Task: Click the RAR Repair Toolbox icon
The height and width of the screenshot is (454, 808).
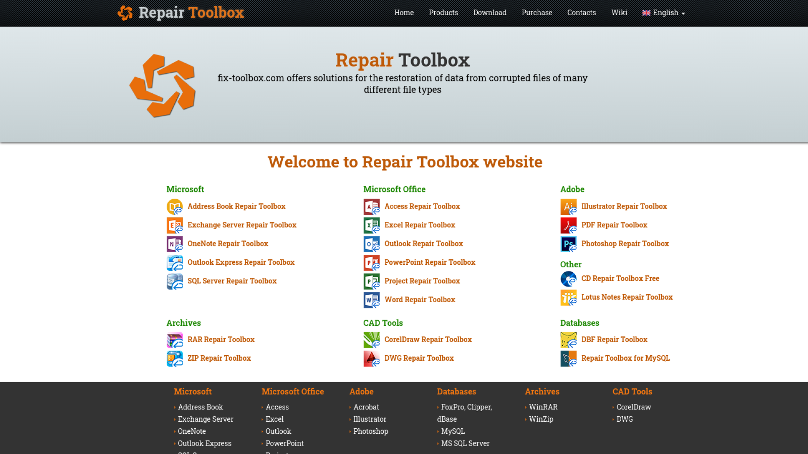Action: (x=174, y=340)
